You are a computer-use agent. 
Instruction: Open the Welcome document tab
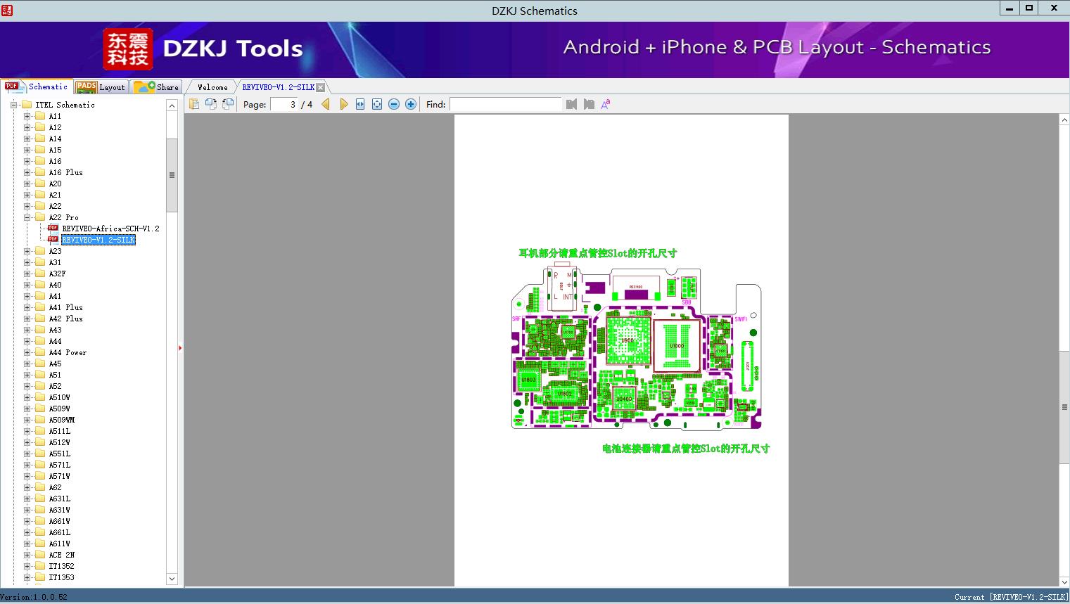click(x=212, y=87)
